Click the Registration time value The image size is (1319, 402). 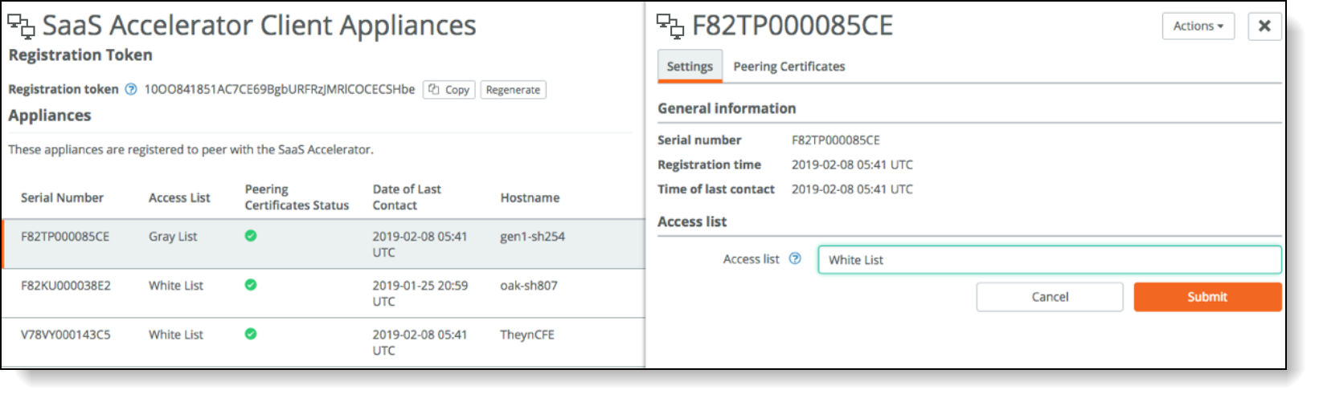(x=852, y=164)
